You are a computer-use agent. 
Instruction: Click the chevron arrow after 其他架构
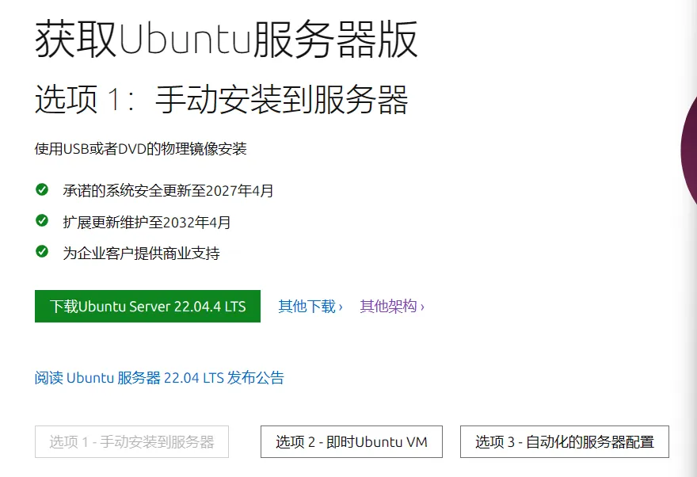422,307
